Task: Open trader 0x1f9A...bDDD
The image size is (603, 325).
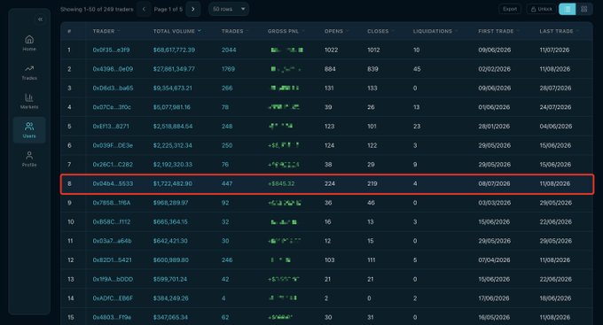Action: coord(113,279)
